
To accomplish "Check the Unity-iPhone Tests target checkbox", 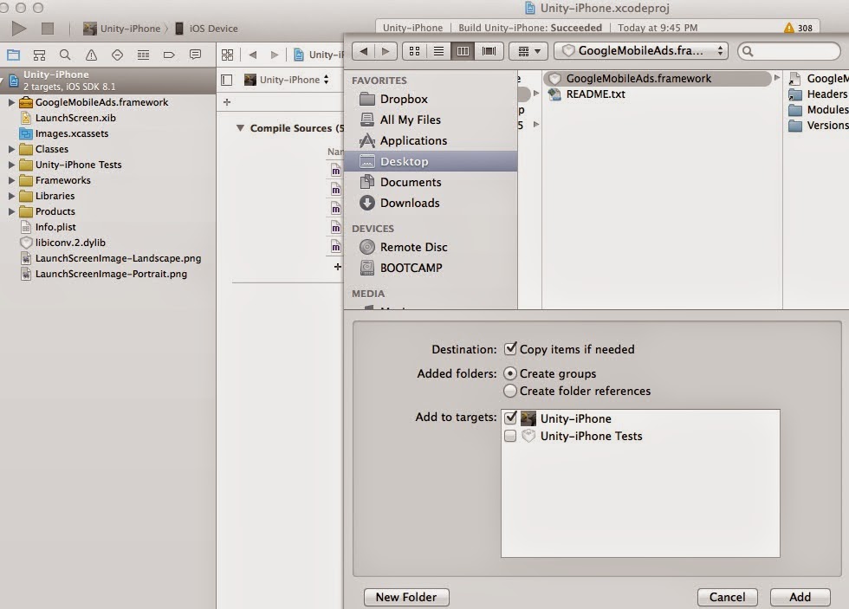I will point(510,436).
